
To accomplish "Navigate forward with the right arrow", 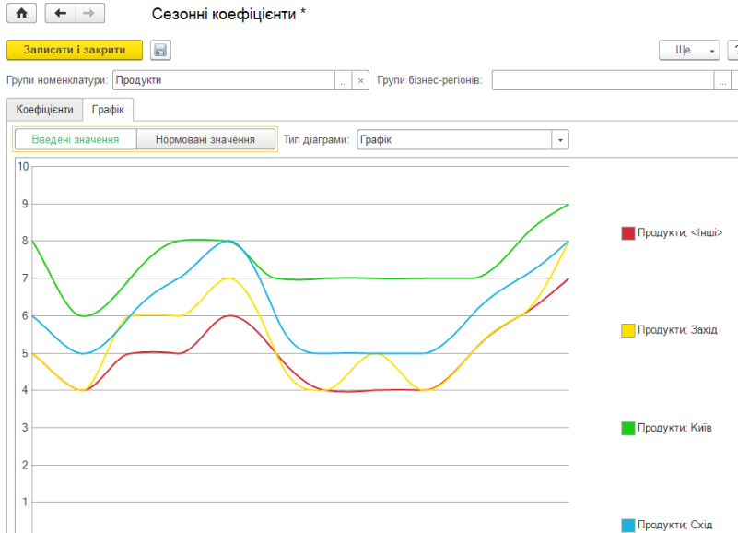I will tap(89, 13).
